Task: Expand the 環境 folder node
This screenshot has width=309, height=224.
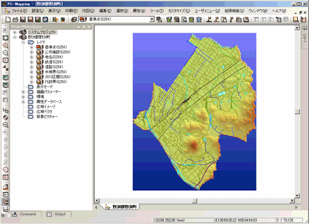Action: (23, 97)
